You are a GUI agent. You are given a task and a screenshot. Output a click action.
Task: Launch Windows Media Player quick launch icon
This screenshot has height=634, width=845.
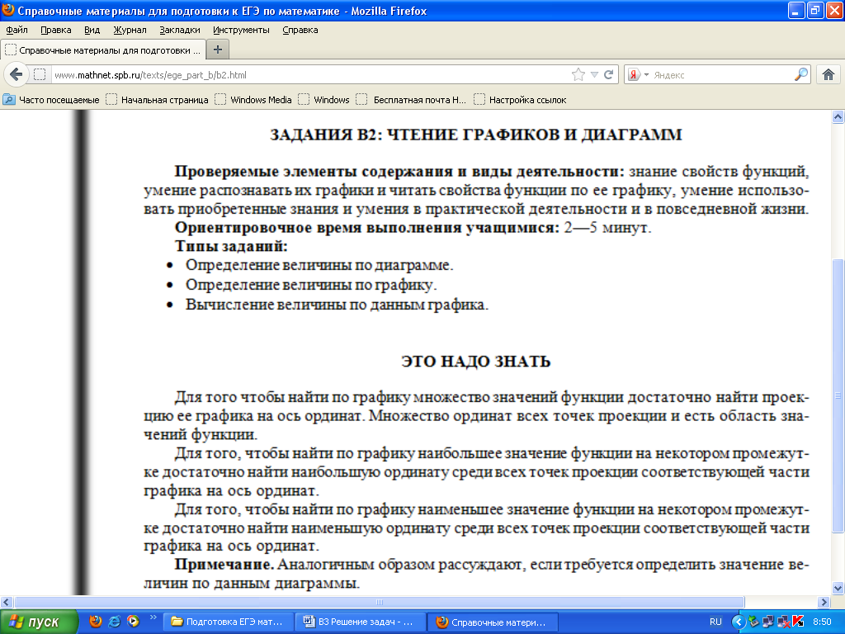[133, 621]
